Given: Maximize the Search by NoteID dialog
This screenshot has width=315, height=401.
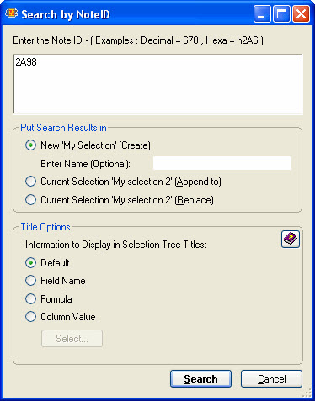Looking at the screenshot, I should point(281,13).
